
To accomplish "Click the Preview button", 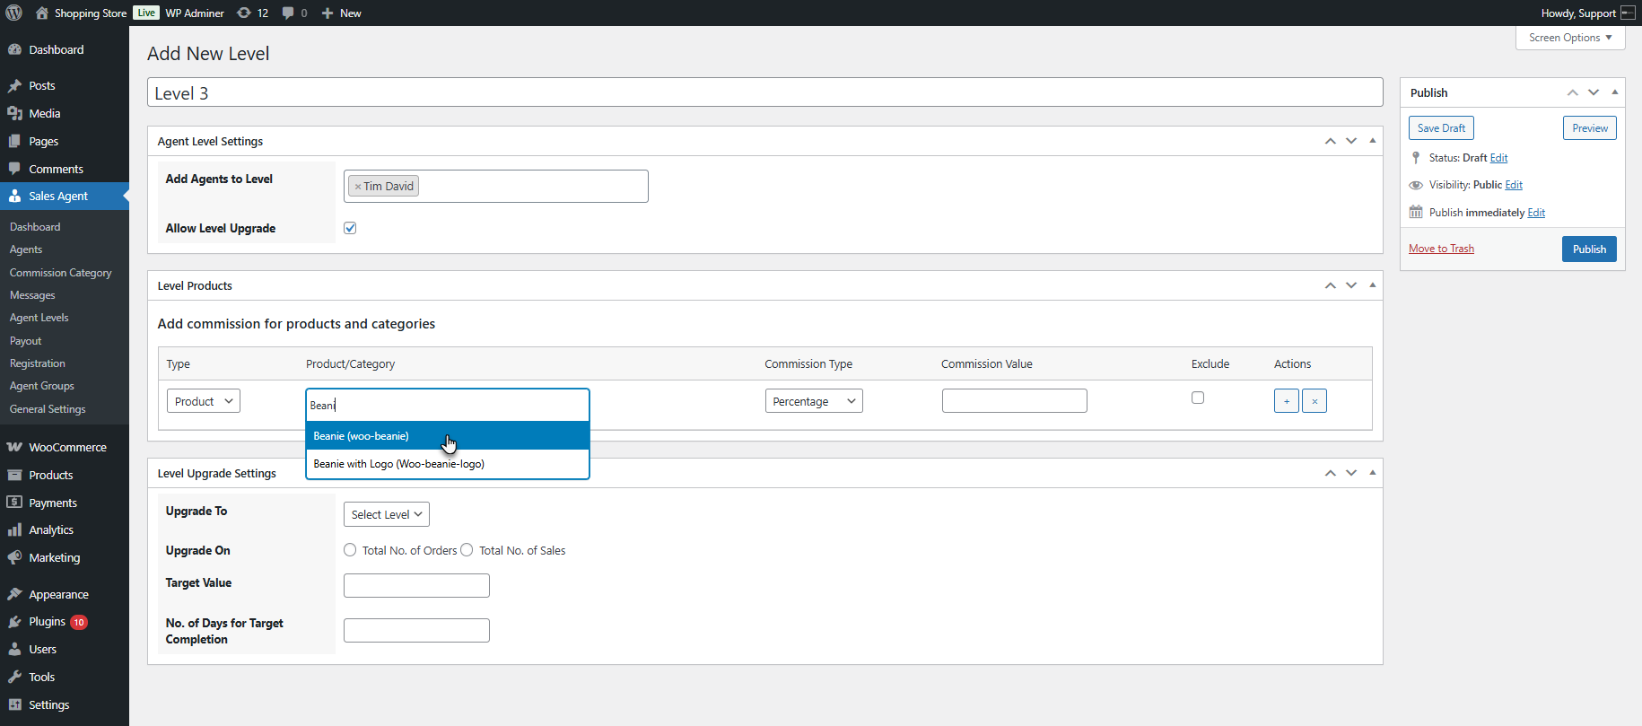I will click(x=1590, y=128).
